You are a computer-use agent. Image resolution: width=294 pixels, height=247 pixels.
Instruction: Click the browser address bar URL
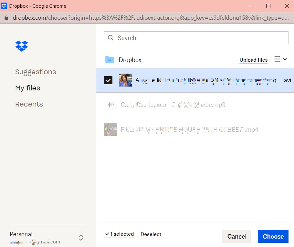(151, 18)
